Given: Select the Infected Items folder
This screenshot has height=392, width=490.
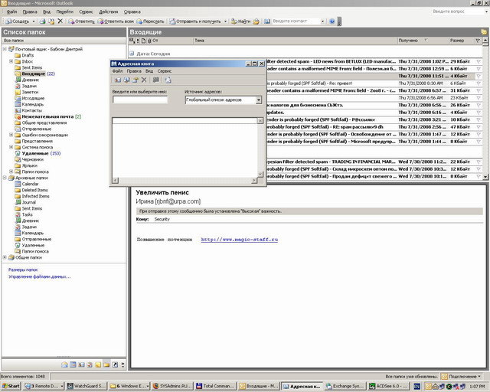Looking at the screenshot, I should tap(32, 196).
